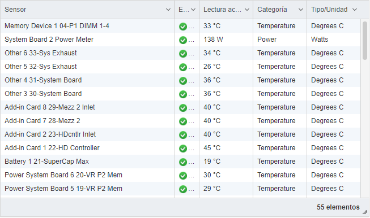370x218 pixels.
Task: Select the Power System Board 6 20-VR P2 Mem row
Action: pyautogui.click(x=180, y=175)
